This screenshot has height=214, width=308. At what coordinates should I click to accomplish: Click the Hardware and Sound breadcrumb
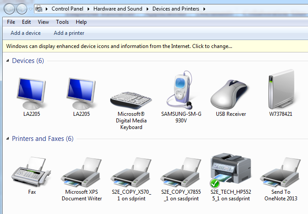tap(118, 9)
